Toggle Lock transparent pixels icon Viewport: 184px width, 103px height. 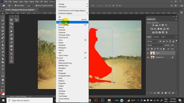pos(152,49)
